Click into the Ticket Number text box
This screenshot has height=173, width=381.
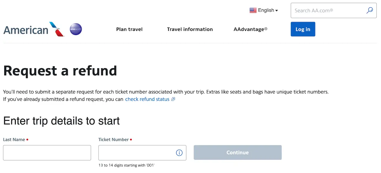(x=137, y=153)
